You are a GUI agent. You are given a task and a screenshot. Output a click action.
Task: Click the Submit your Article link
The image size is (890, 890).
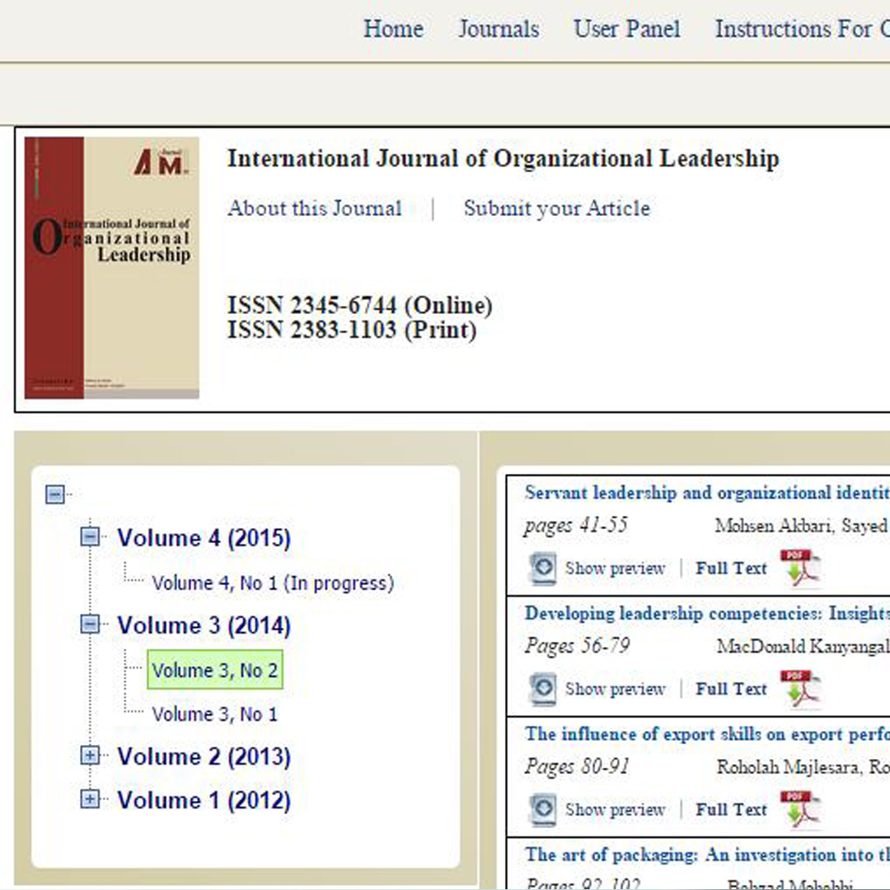point(557,208)
